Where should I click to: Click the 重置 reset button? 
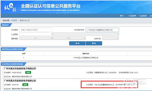click(x=94, y=43)
